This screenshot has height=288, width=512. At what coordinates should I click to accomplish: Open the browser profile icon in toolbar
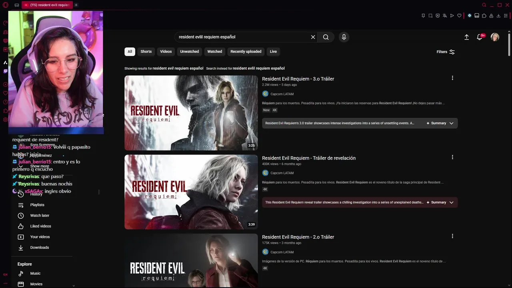click(491, 16)
